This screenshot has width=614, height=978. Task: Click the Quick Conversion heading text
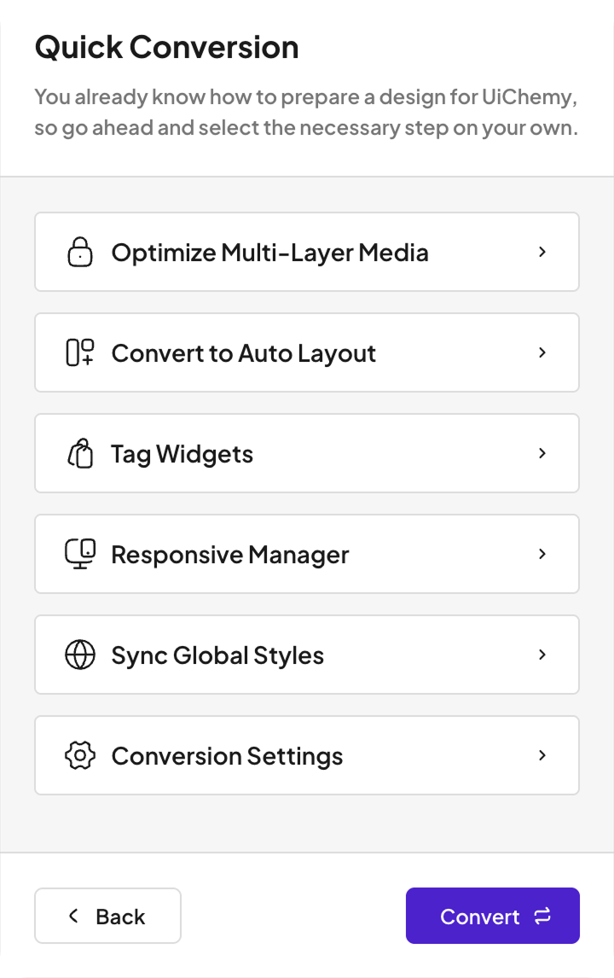167,48
